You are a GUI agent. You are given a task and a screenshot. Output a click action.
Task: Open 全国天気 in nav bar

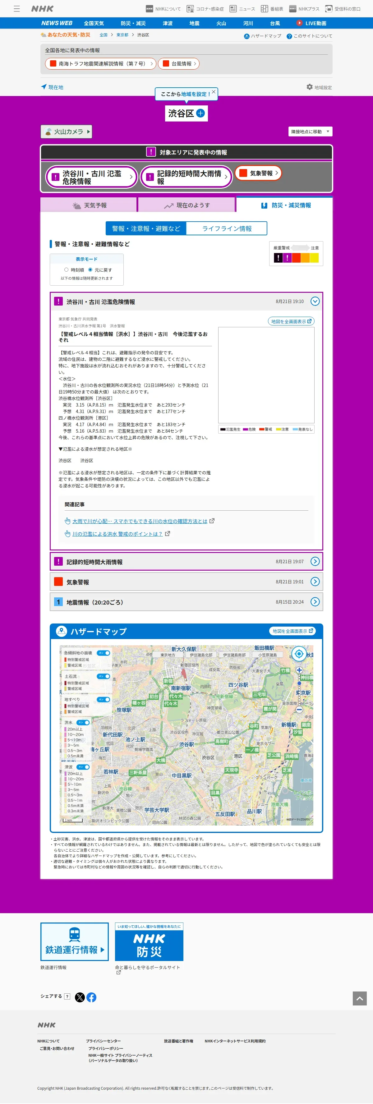pyautogui.click(x=94, y=23)
